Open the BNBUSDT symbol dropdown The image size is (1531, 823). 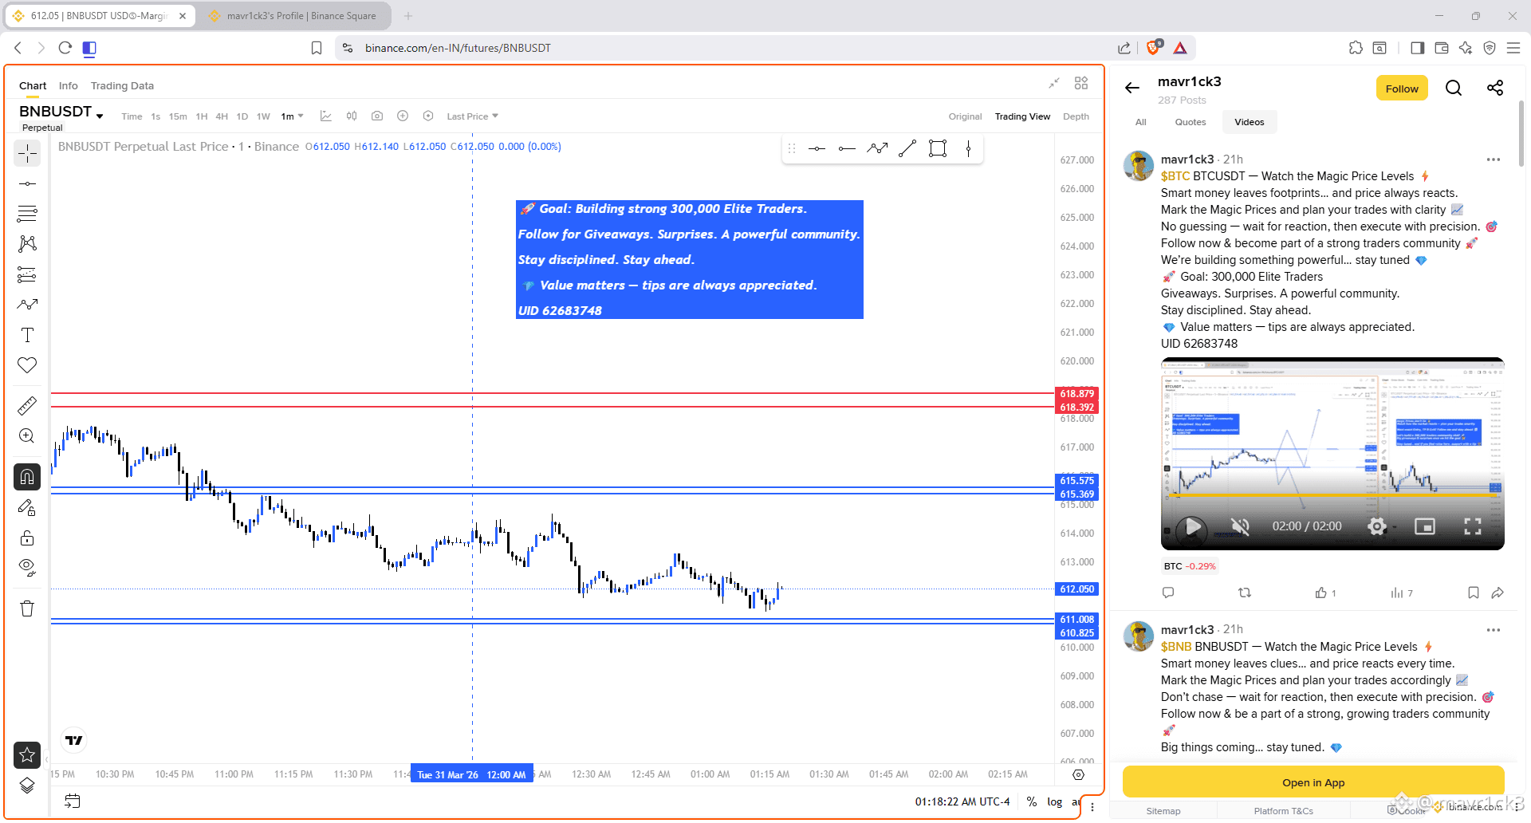point(100,116)
